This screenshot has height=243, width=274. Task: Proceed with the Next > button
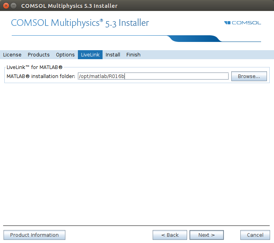(x=206, y=235)
